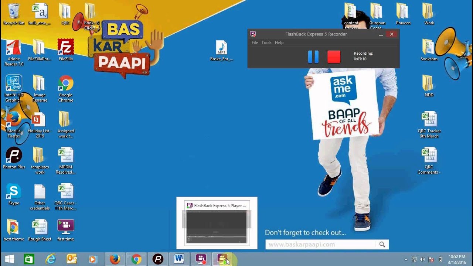The image size is (473, 266).
Task: Select the Rough Sheet Excel file
Action: pyautogui.click(x=40, y=230)
